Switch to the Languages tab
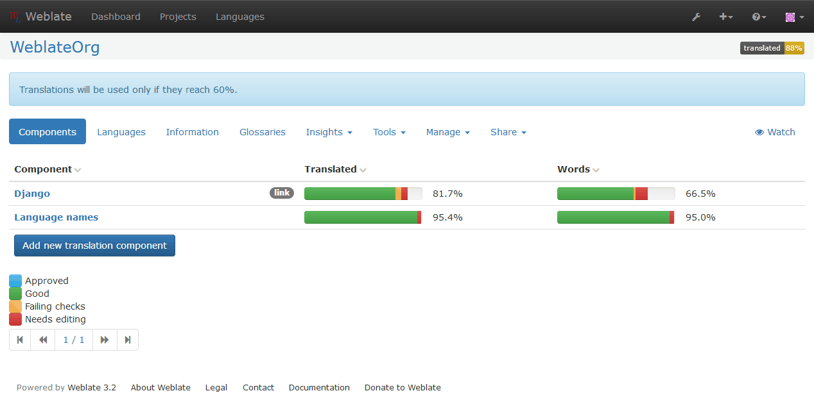Screen dimensions: 814x400 tap(121, 132)
